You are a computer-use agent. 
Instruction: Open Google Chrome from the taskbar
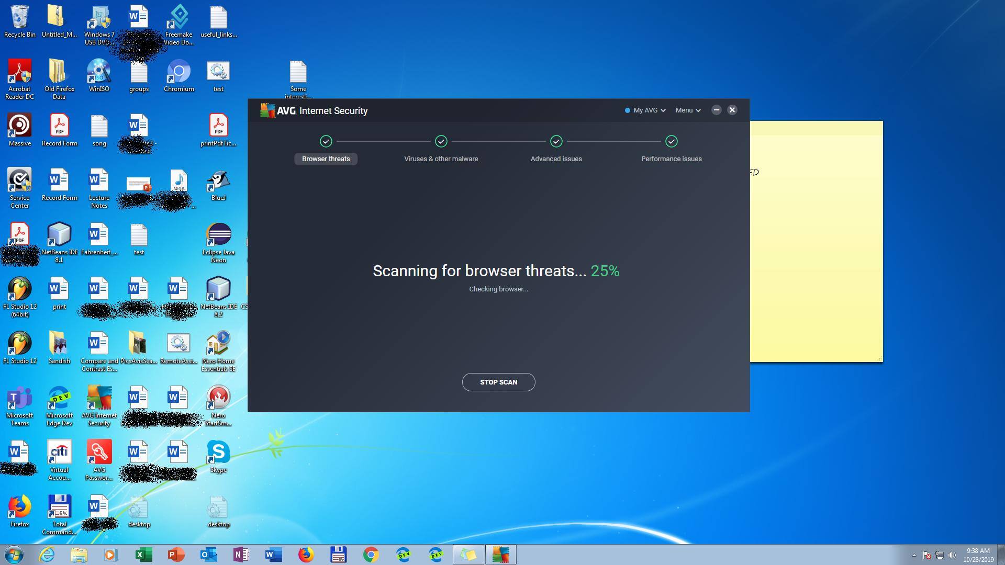[371, 555]
